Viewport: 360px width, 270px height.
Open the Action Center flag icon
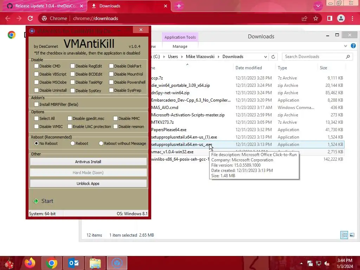(x=310, y=263)
